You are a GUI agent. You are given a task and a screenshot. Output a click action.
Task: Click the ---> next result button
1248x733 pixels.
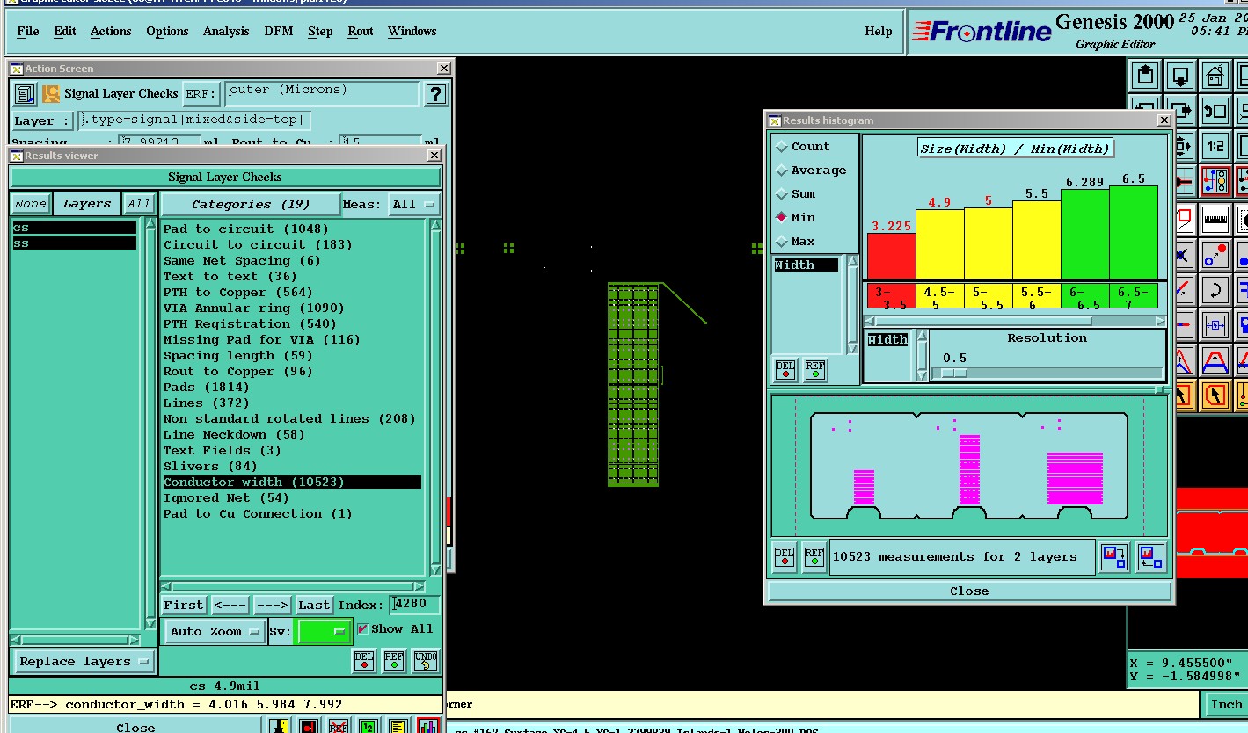click(273, 605)
